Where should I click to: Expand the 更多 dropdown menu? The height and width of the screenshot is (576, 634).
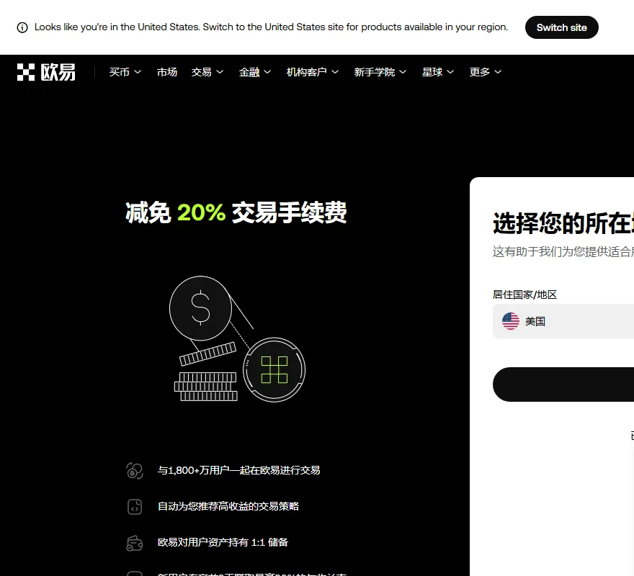pos(486,72)
